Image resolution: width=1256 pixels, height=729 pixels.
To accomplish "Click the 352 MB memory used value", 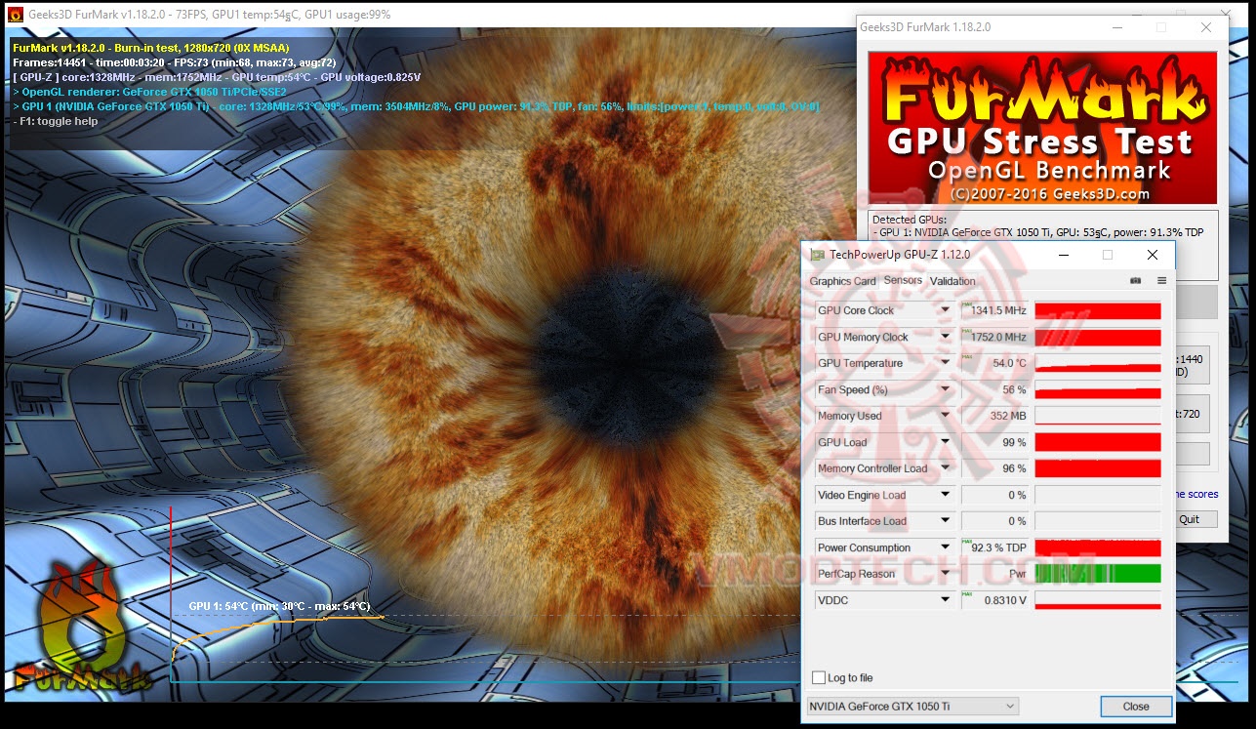I will pyautogui.click(x=996, y=416).
